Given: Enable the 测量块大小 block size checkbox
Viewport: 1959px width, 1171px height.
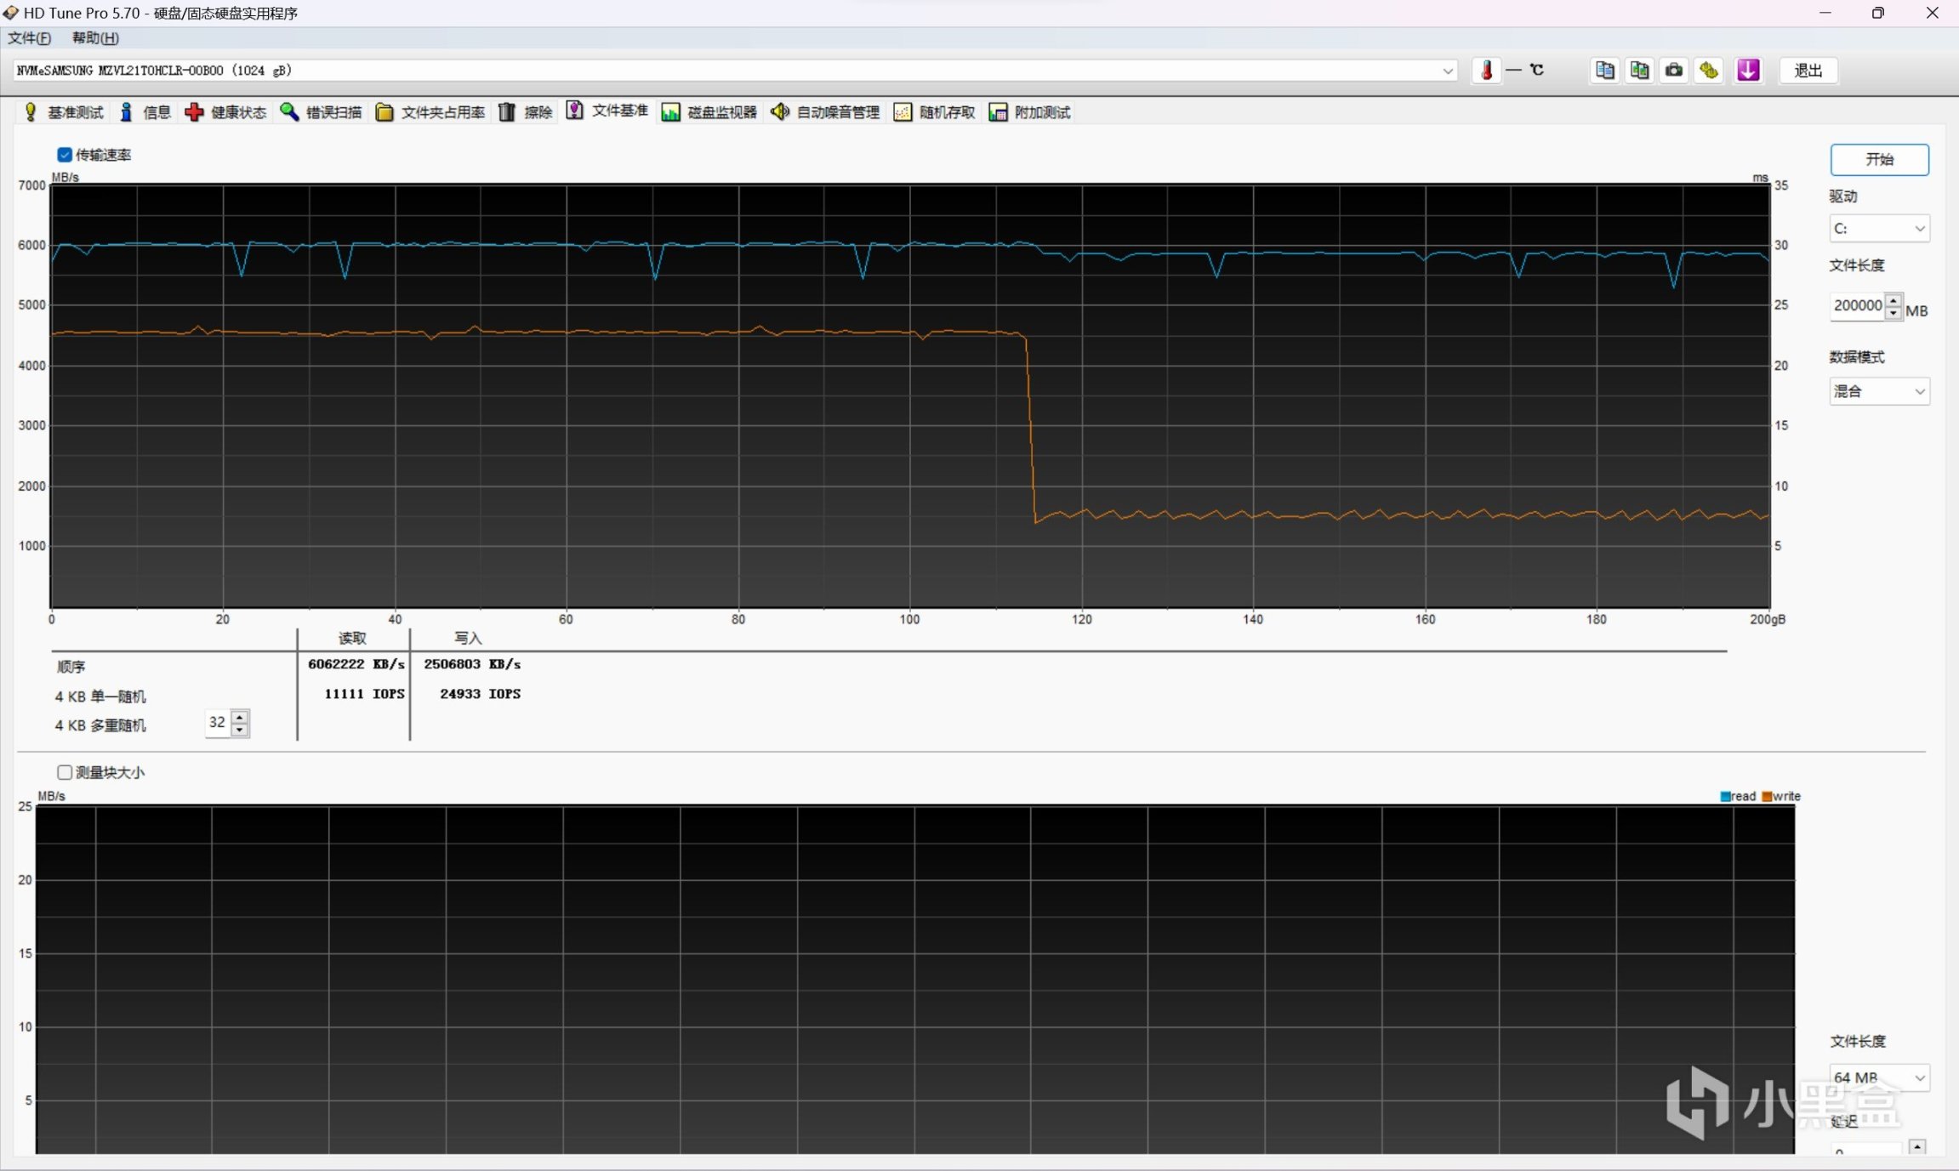Looking at the screenshot, I should tap(65, 772).
